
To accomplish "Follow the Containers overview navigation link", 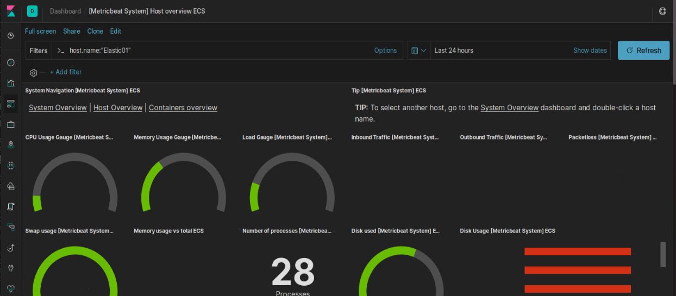I will click(x=183, y=108).
